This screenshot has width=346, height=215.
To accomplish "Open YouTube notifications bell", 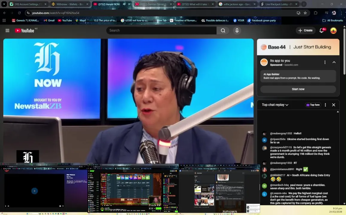I will (322, 30).
